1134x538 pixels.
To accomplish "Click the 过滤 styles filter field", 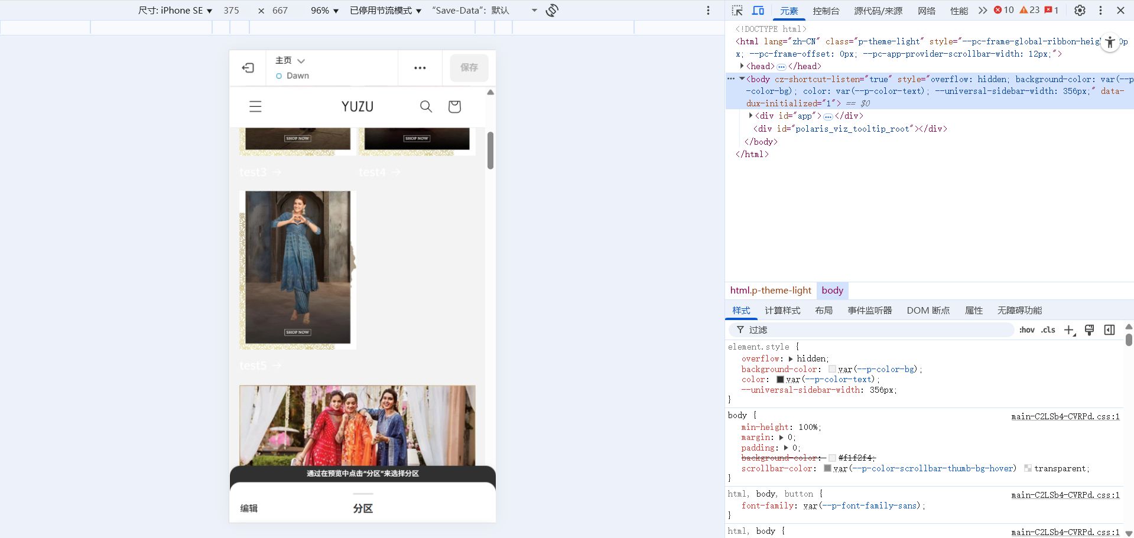I will [x=872, y=330].
